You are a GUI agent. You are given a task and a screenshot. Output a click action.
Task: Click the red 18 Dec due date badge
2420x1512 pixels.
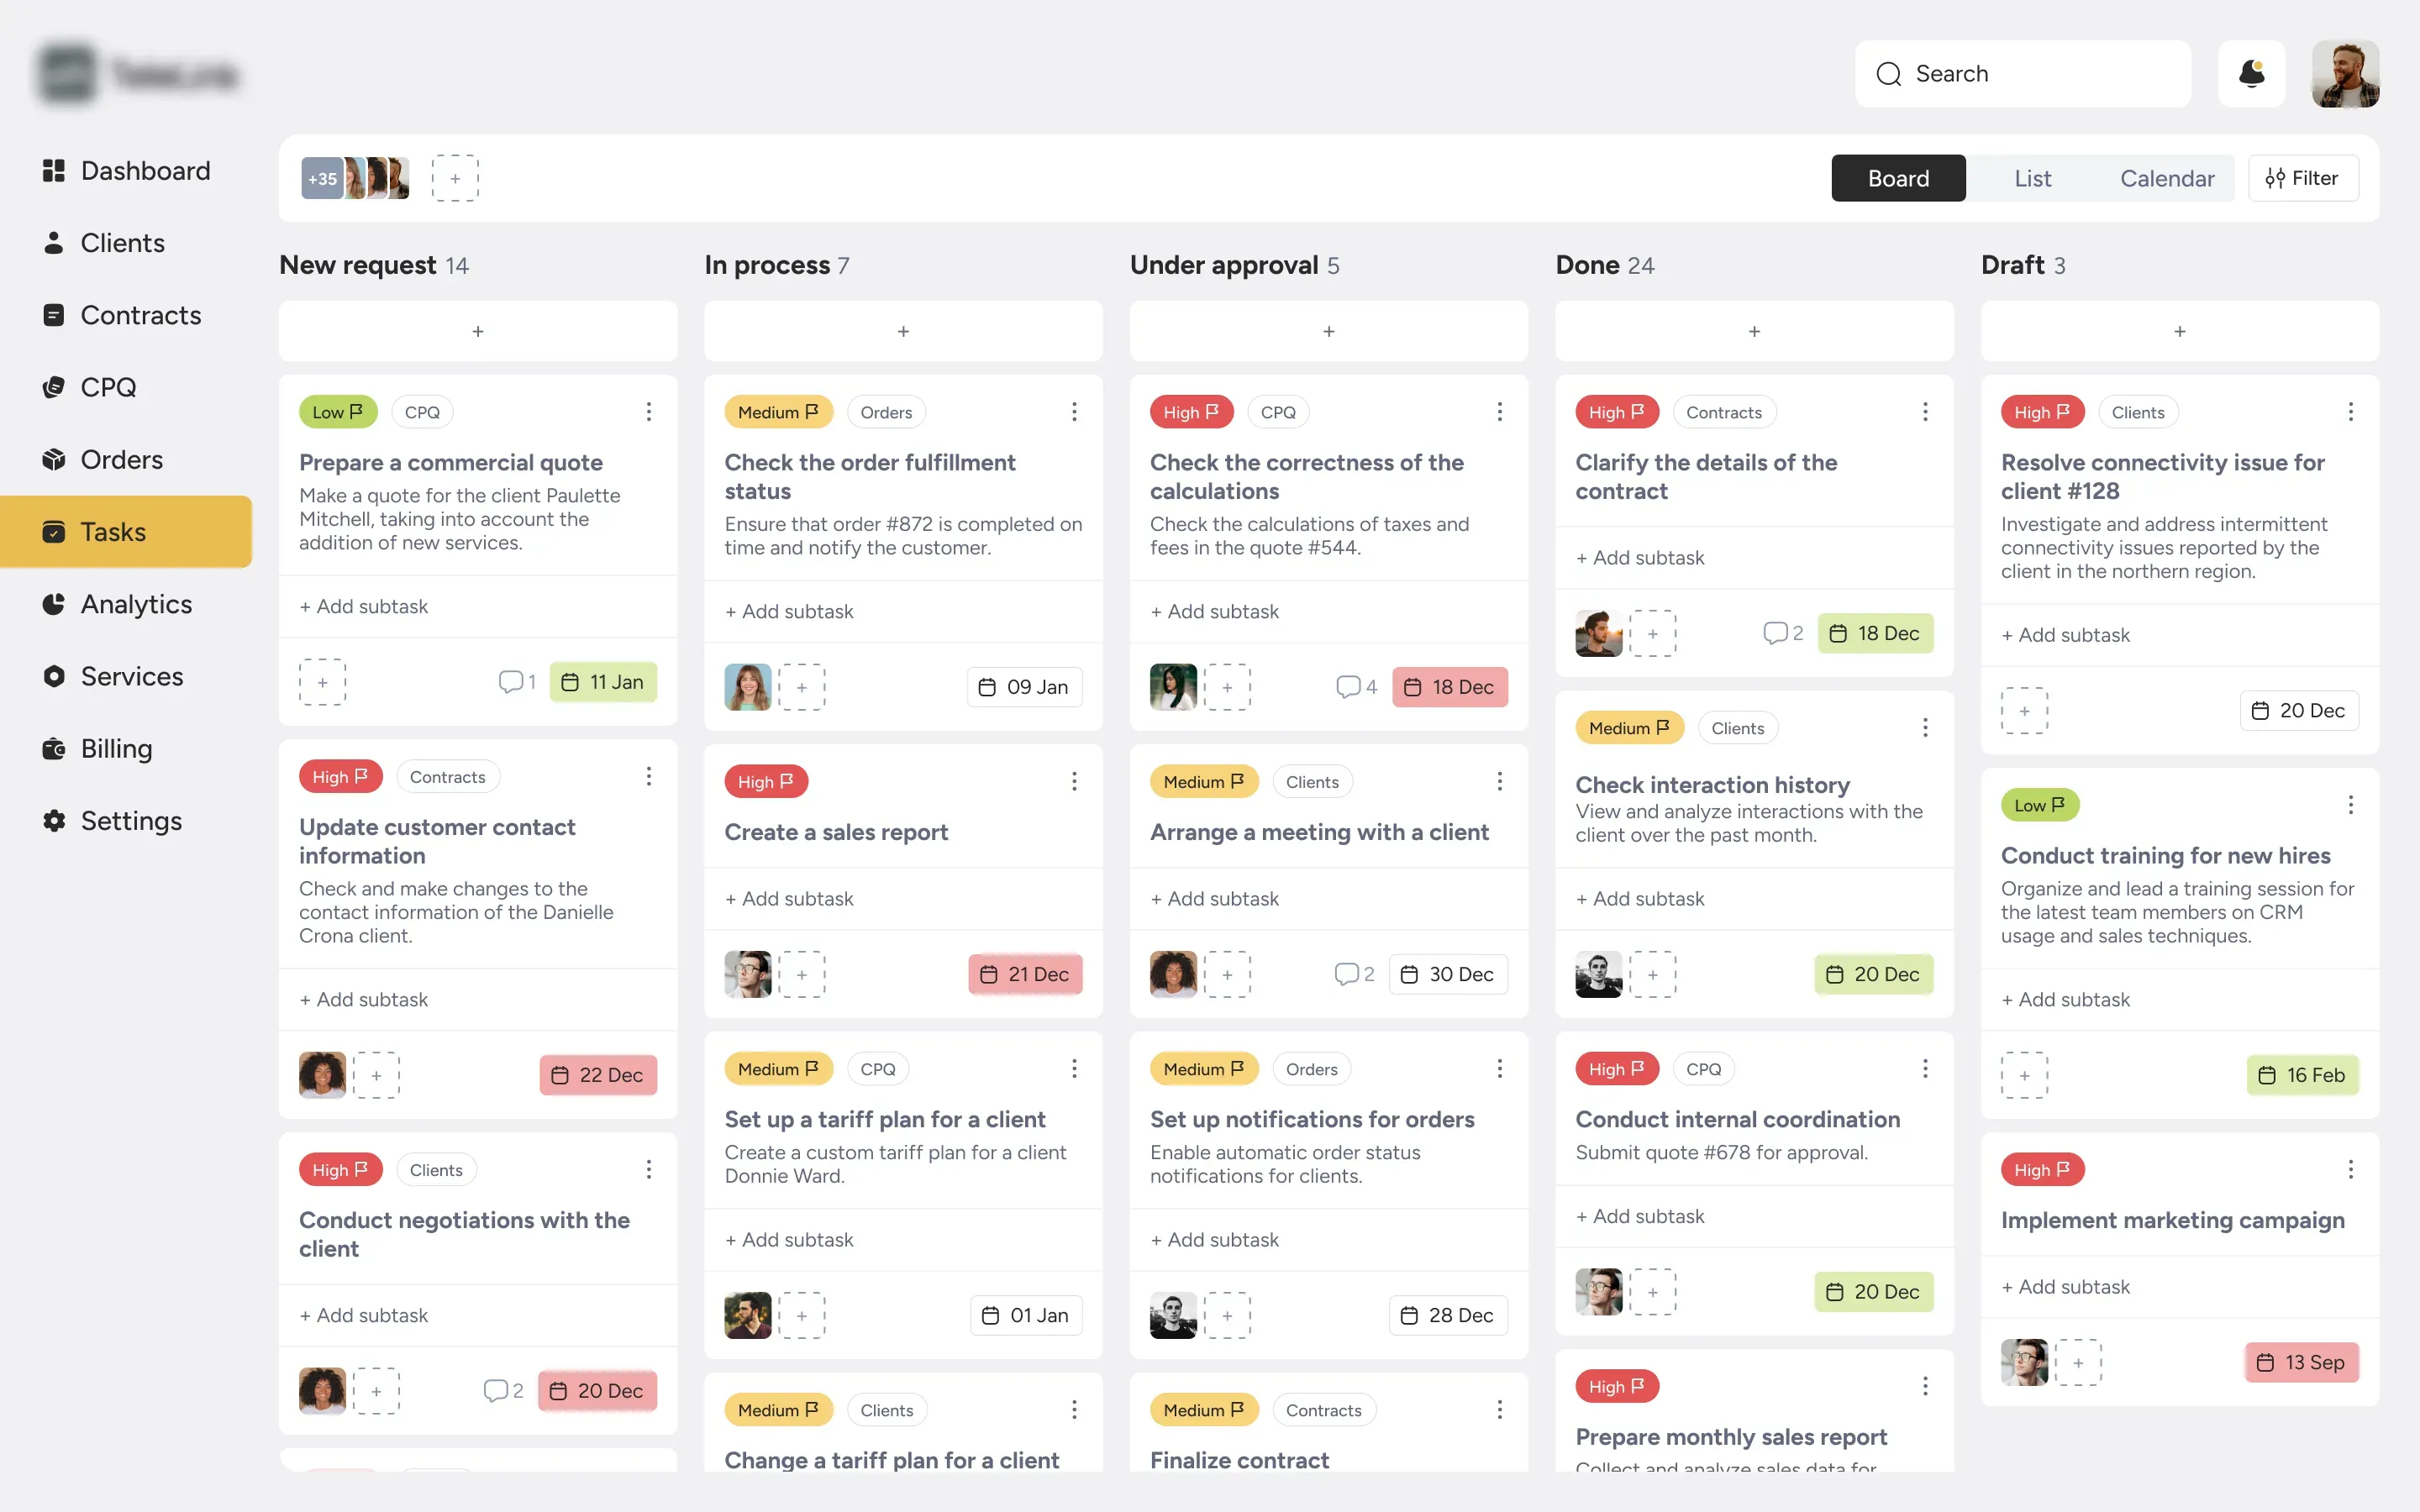pyautogui.click(x=1449, y=687)
